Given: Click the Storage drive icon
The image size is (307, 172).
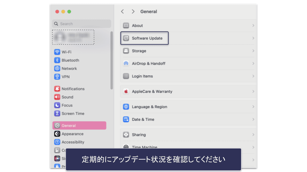Looking at the screenshot, I should click(126, 51).
